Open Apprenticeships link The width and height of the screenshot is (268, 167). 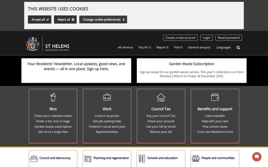[107, 132]
